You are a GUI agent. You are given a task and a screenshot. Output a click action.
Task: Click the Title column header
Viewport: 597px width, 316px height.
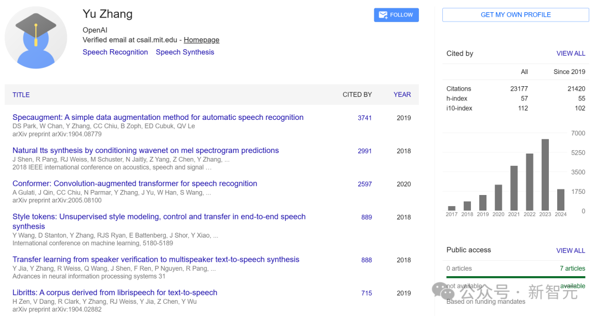pyautogui.click(x=21, y=94)
